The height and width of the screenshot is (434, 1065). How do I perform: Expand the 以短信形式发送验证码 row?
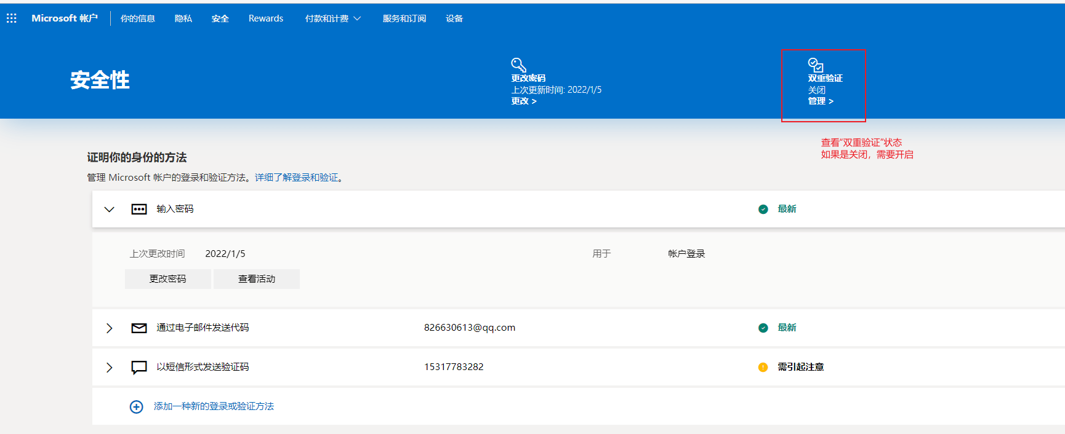tap(110, 367)
